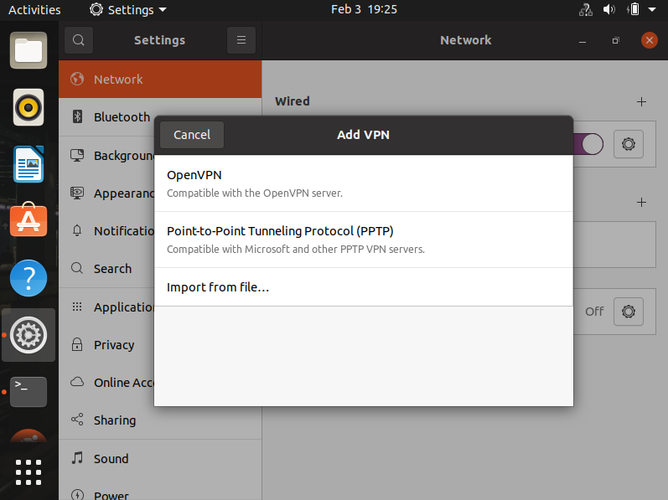Choose the OpenVPN connection type
The width and height of the screenshot is (668, 500).
[x=364, y=183]
